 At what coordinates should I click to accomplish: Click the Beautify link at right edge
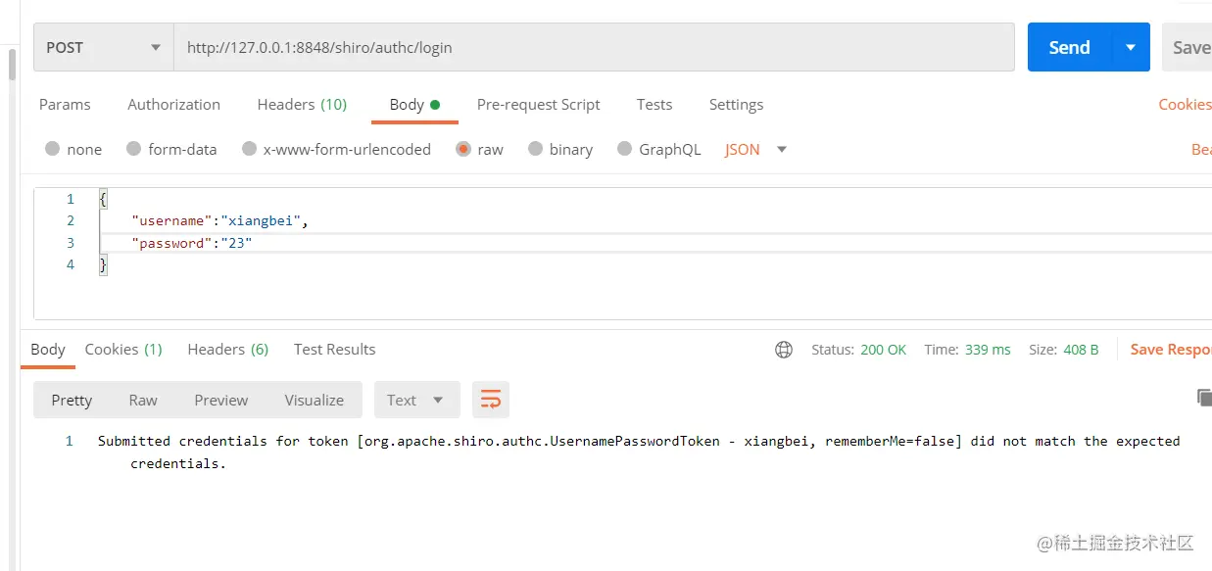click(1201, 149)
